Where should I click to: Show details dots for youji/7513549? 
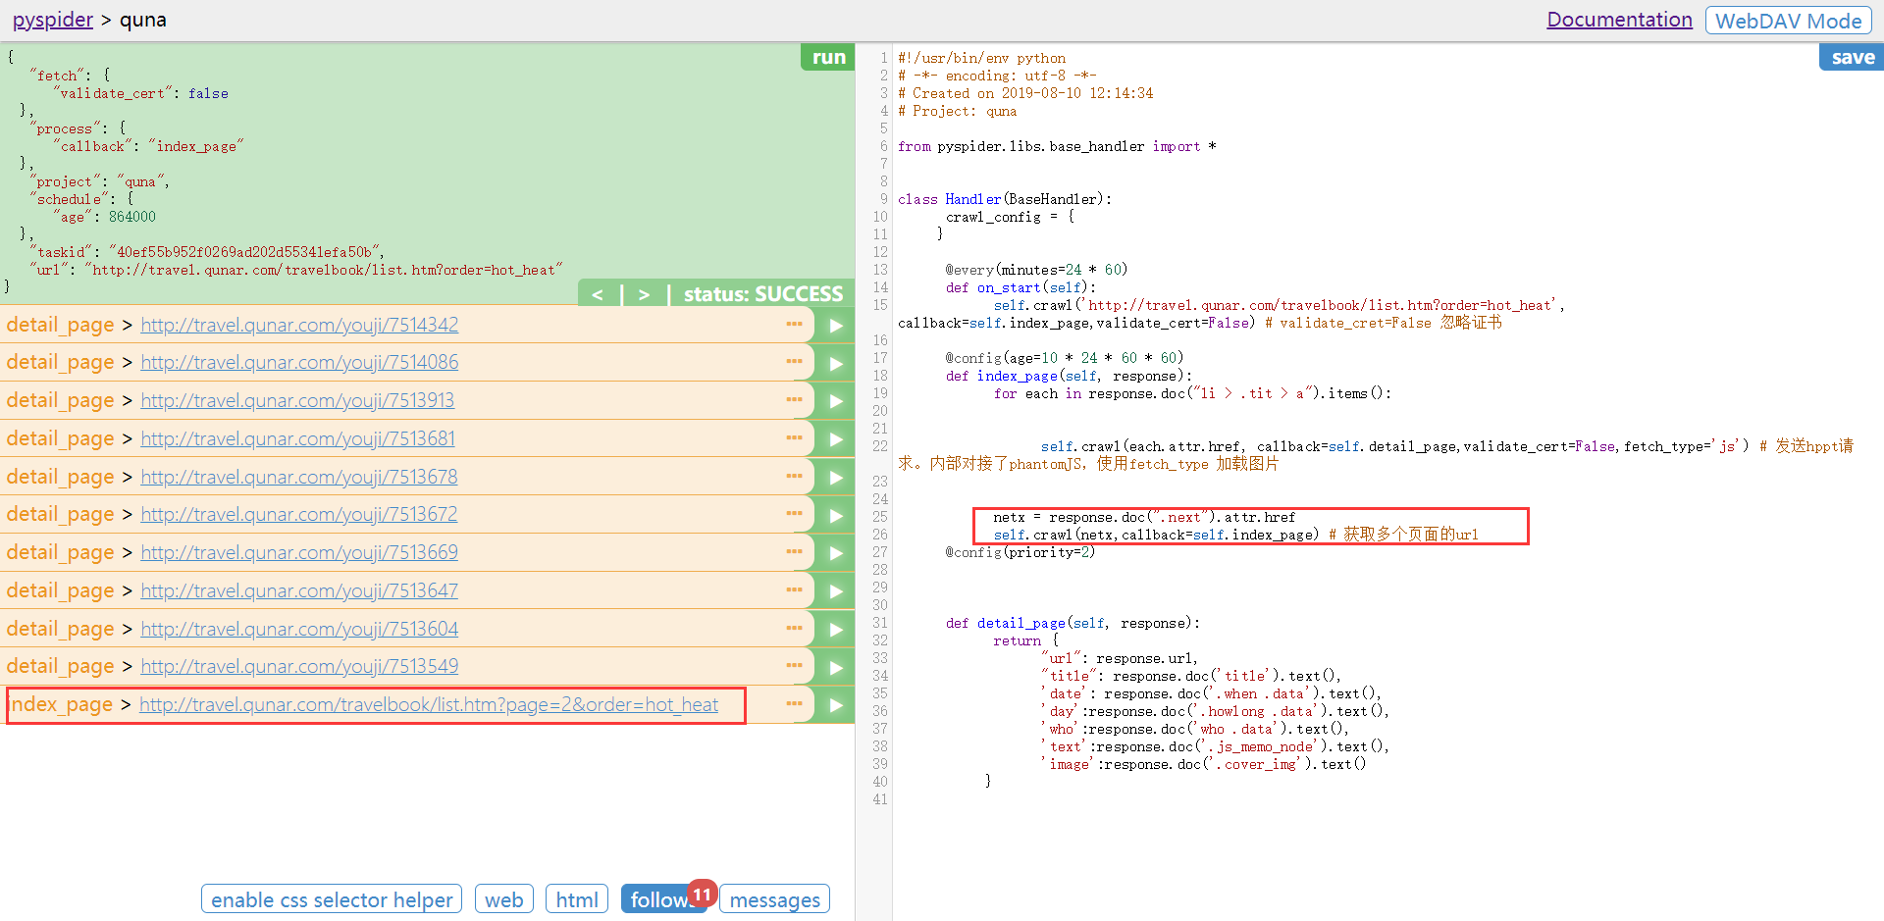pyautogui.click(x=794, y=665)
